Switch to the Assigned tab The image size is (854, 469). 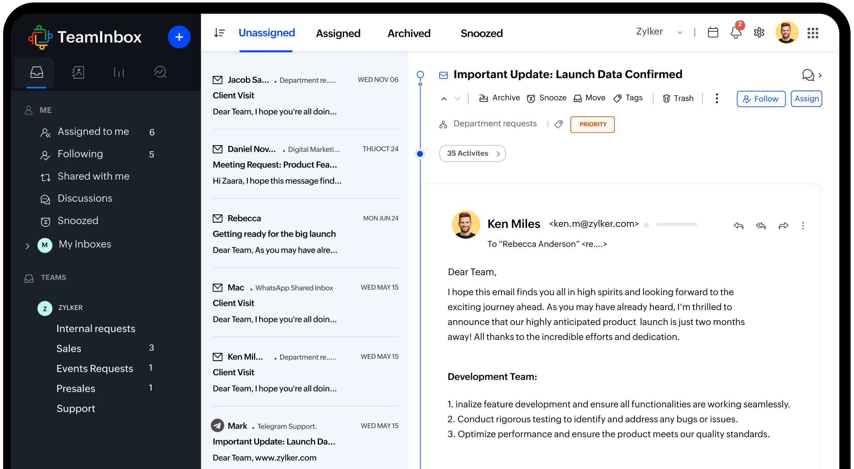pyautogui.click(x=338, y=33)
